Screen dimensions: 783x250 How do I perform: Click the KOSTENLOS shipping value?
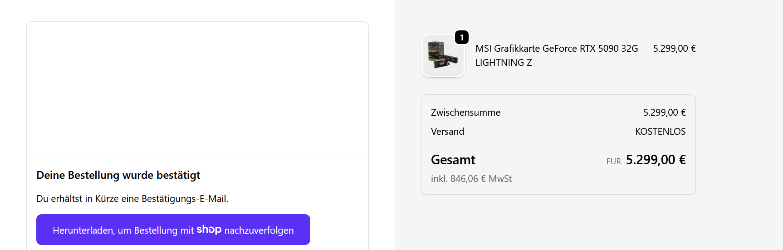tap(660, 132)
